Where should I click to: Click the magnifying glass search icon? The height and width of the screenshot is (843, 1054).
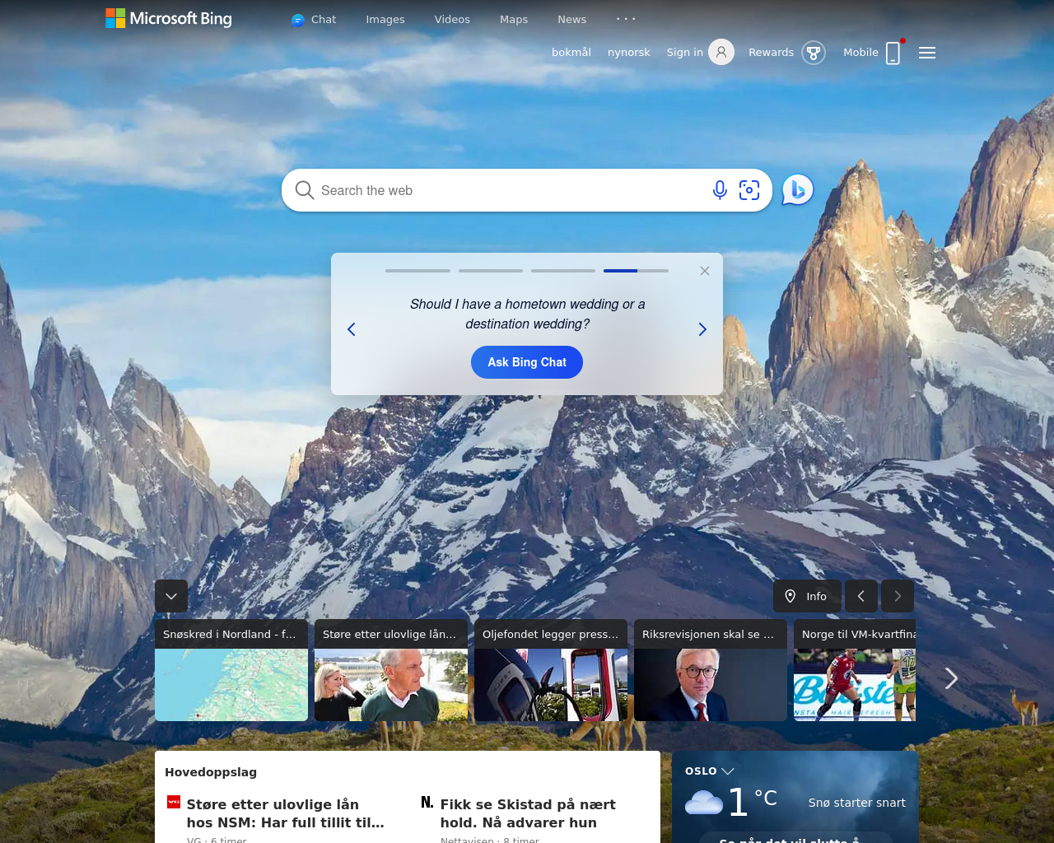pyautogui.click(x=305, y=190)
